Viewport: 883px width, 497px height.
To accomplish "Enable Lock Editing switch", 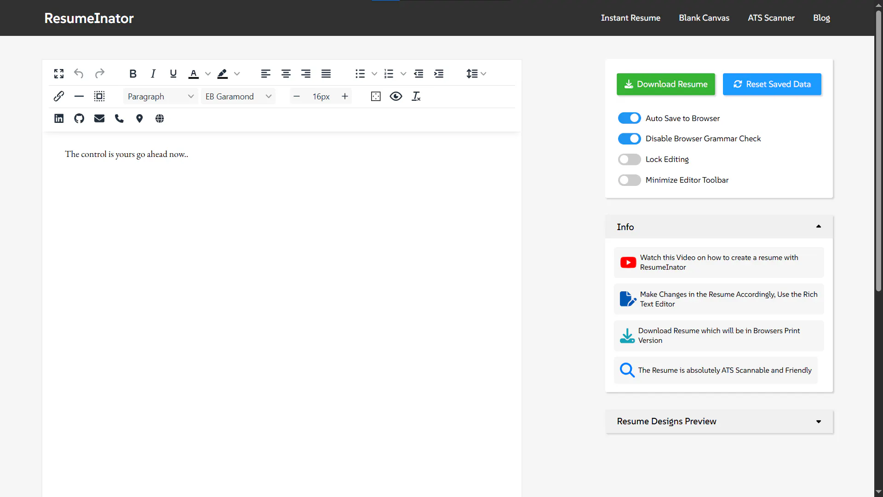I will (629, 159).
